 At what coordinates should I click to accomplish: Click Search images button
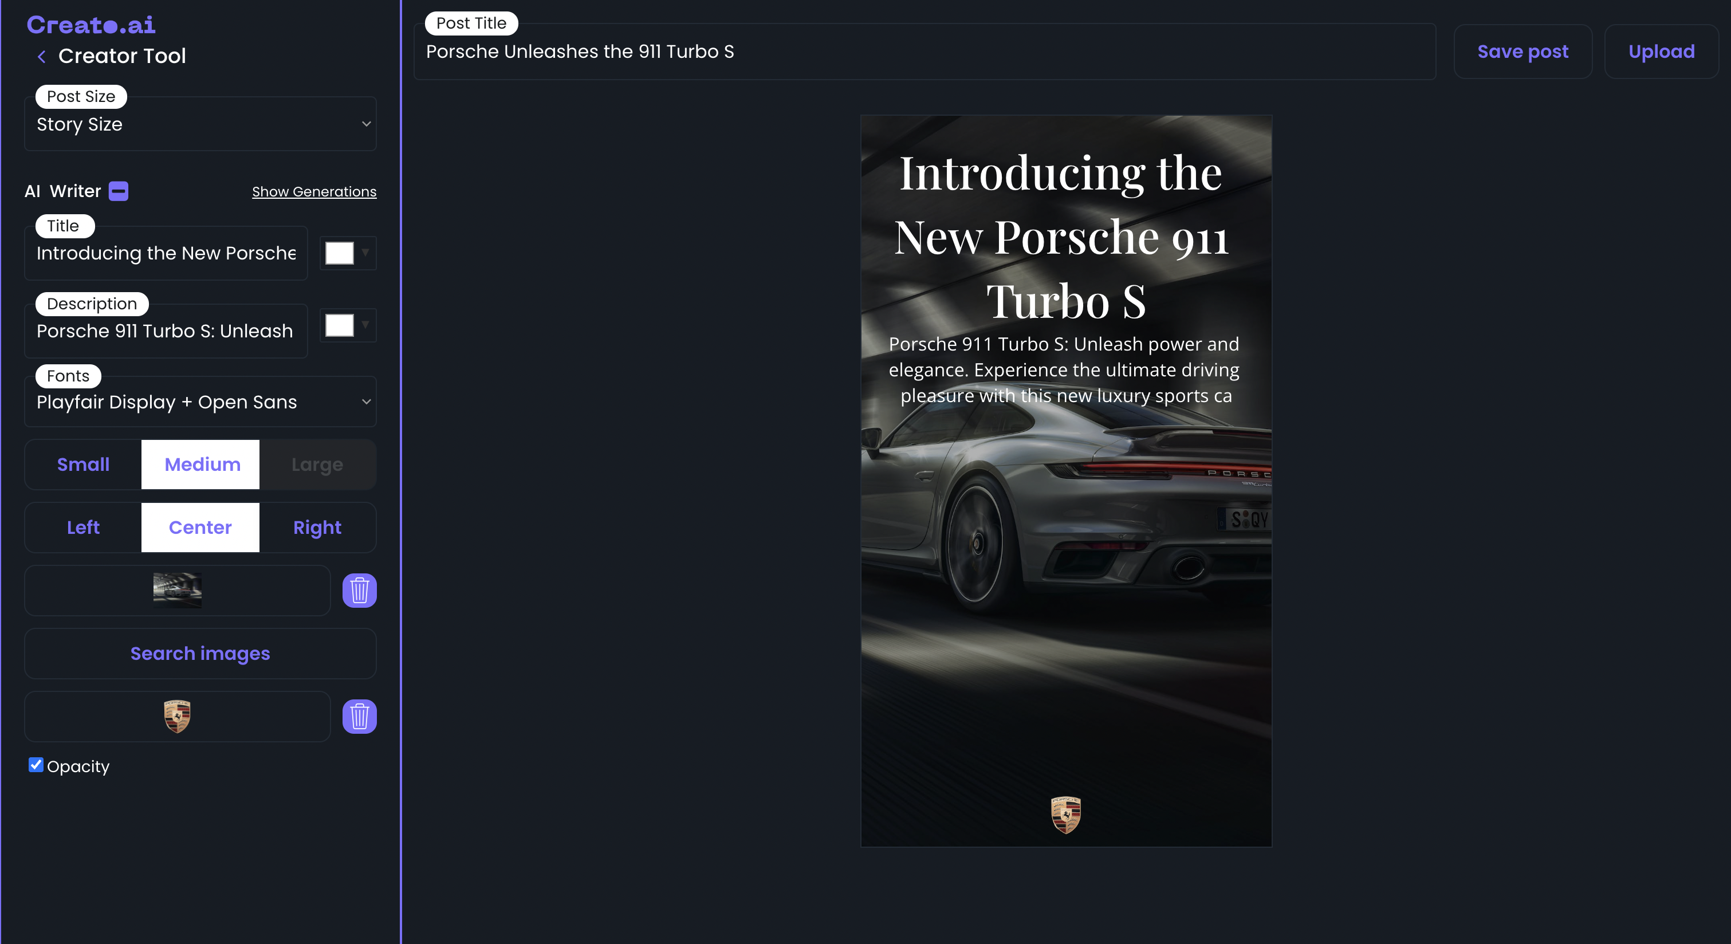point(200,653)
